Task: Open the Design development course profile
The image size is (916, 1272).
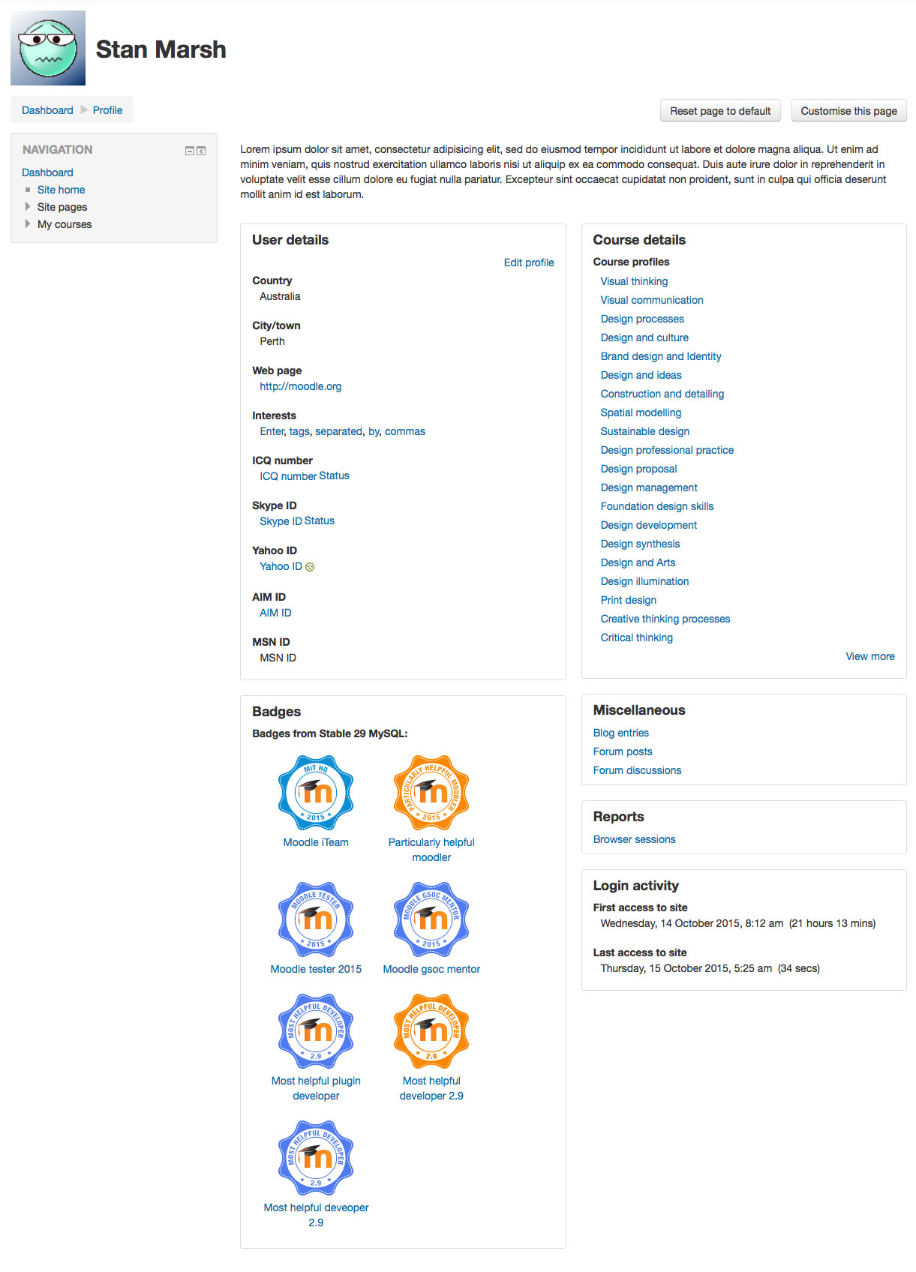Action: click(x=649, y=525)
